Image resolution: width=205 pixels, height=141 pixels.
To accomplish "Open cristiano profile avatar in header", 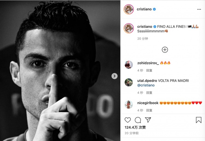I will (x=129, y=9).
